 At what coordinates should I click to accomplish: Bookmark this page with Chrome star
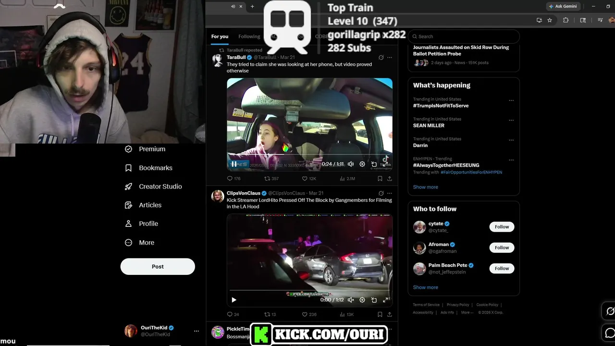pyautogui.click(x=550, y=20)
